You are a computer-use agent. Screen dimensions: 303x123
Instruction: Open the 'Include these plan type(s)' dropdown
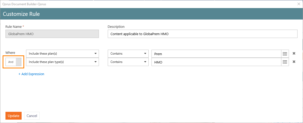pos(62,62)
